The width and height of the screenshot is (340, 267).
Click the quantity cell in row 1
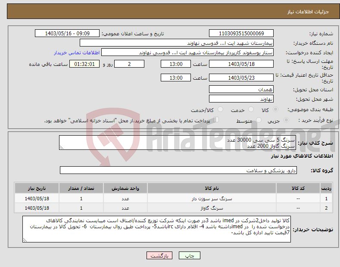click(x=81, y=199)
